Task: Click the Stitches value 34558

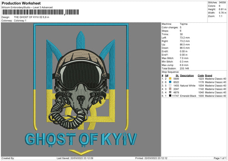Action: coord(222,3)
